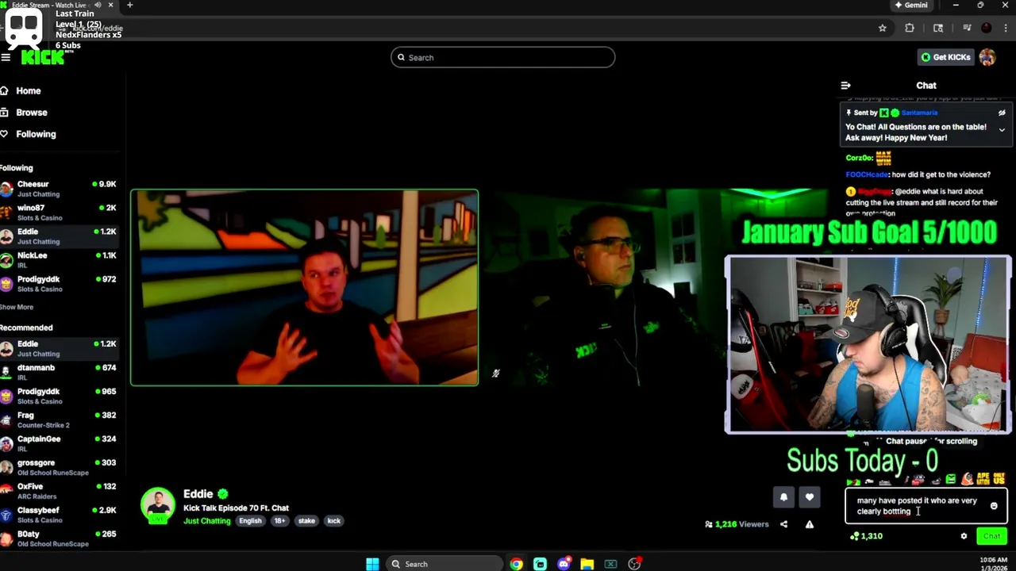Open OxFive ARC Raiders channel

click(60, 491)
